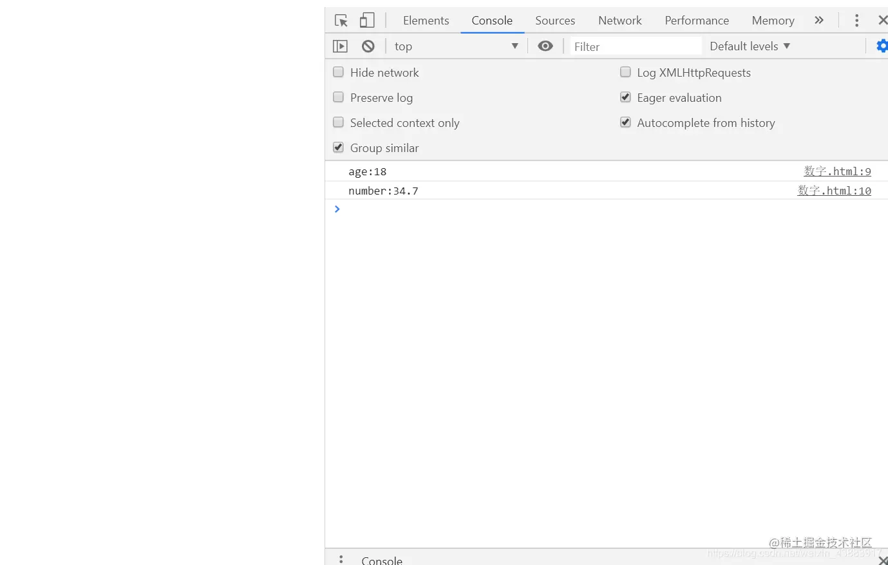This screenshot has width=888, height=565.
Task: Disable the Eager evaluation checkbox
Action: pyautogui.click(x=625, y=97)
